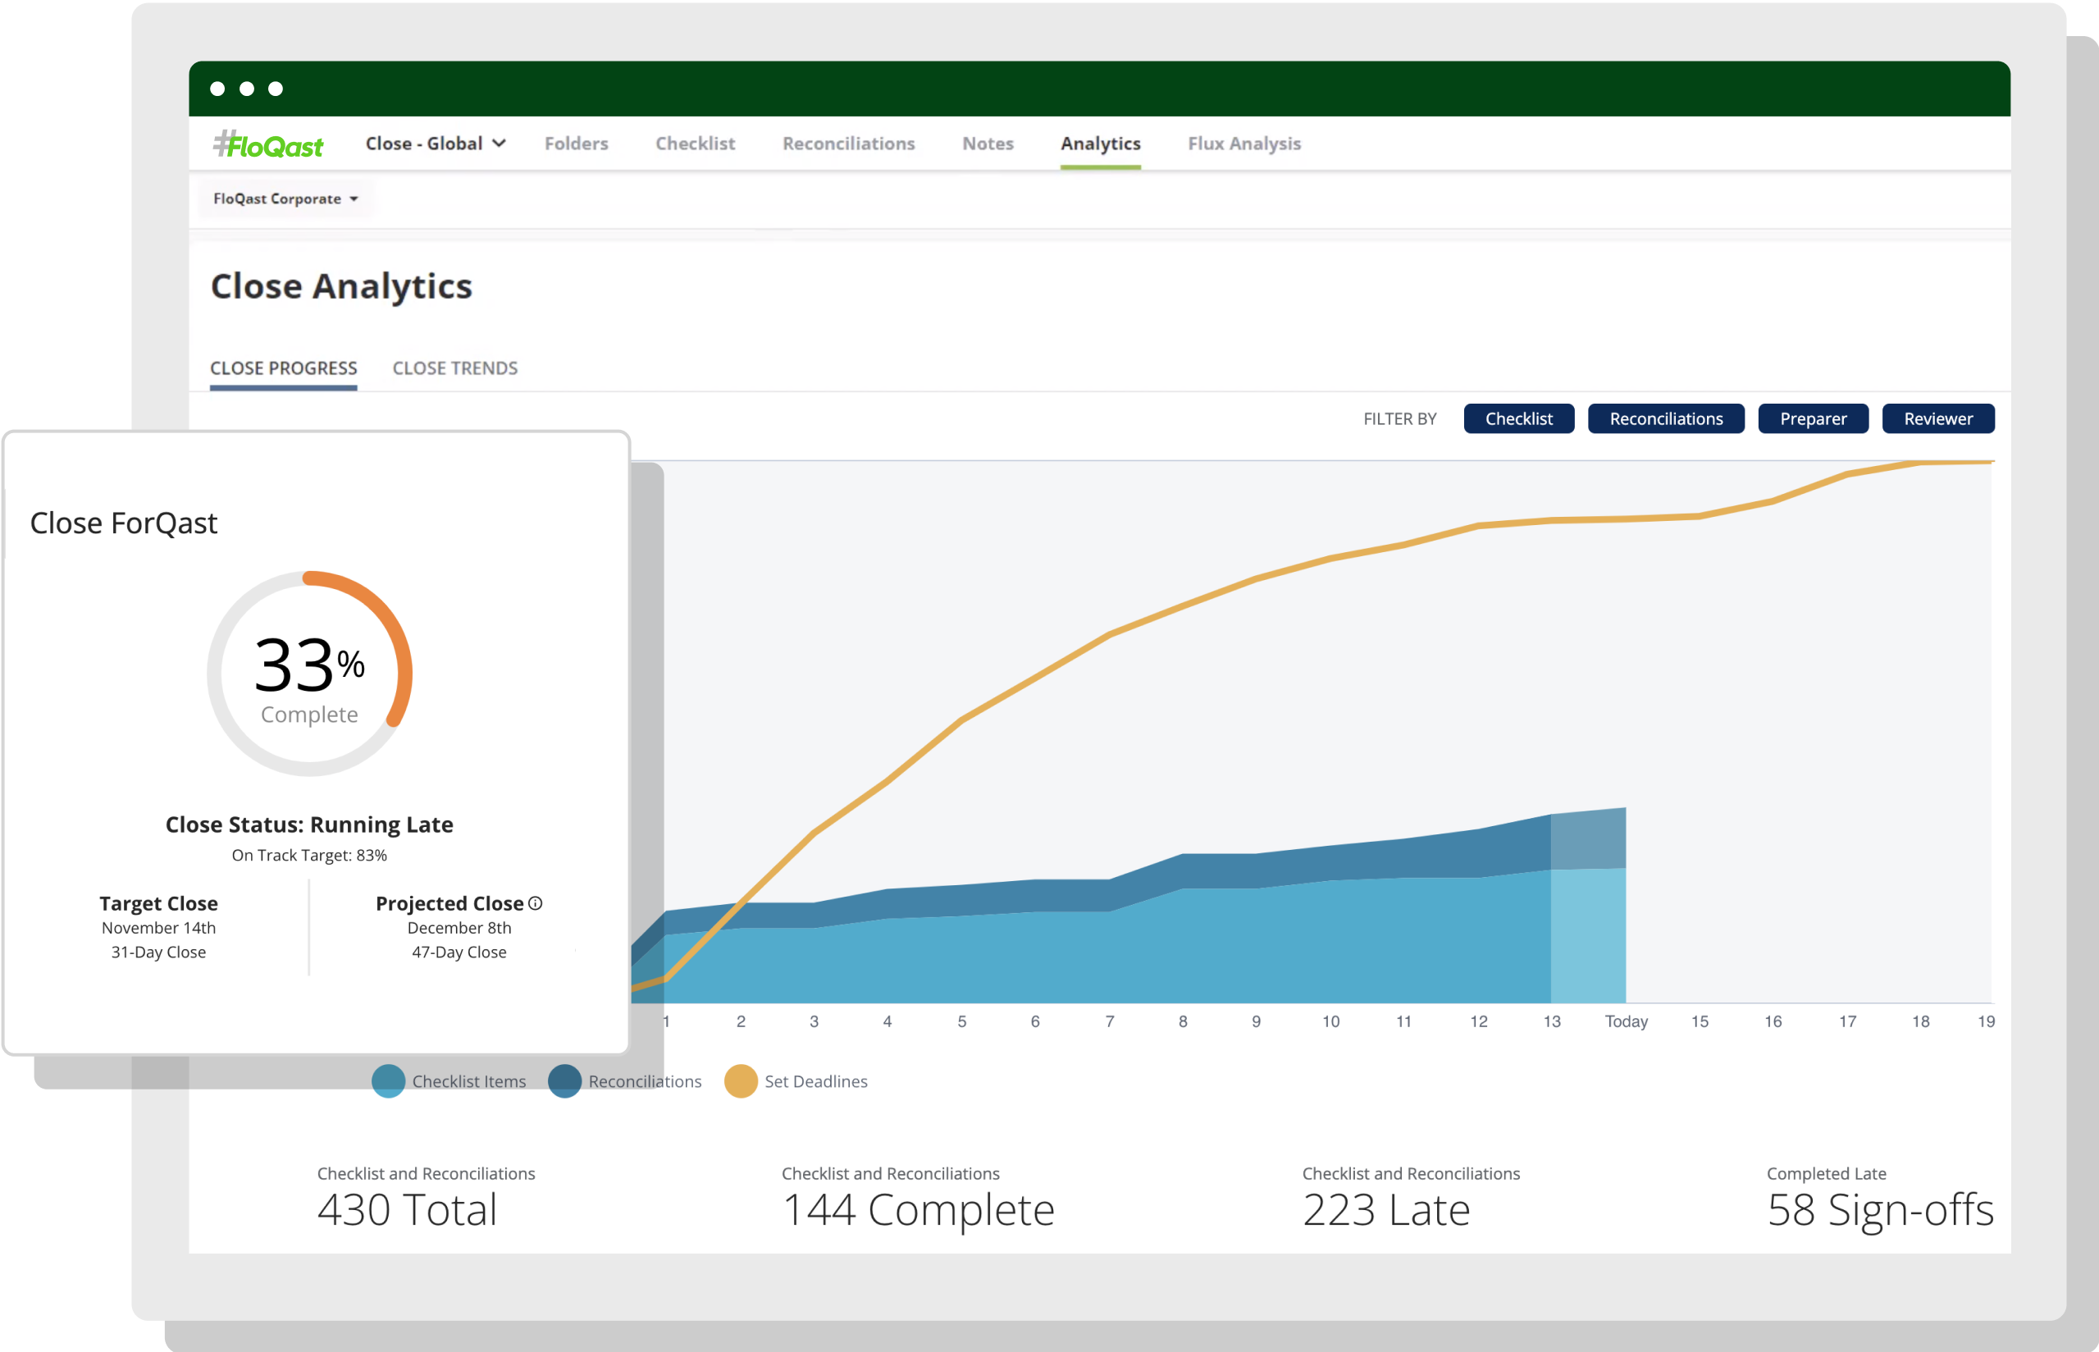Image resolution: width=2099 pixels, height=1352 pixels.
Task: Expand the Close - Global dropdown
Action: 436,143
